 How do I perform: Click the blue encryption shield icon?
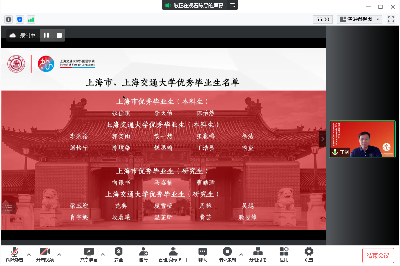coord(20,20)
